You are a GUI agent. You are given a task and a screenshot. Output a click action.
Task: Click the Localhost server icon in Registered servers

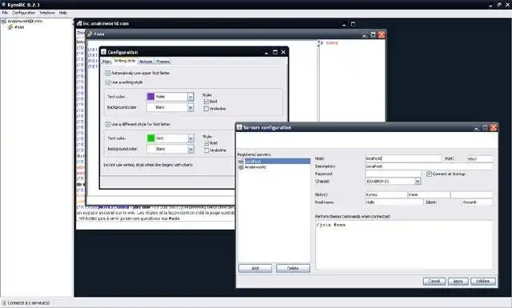[x=242, y=162]
